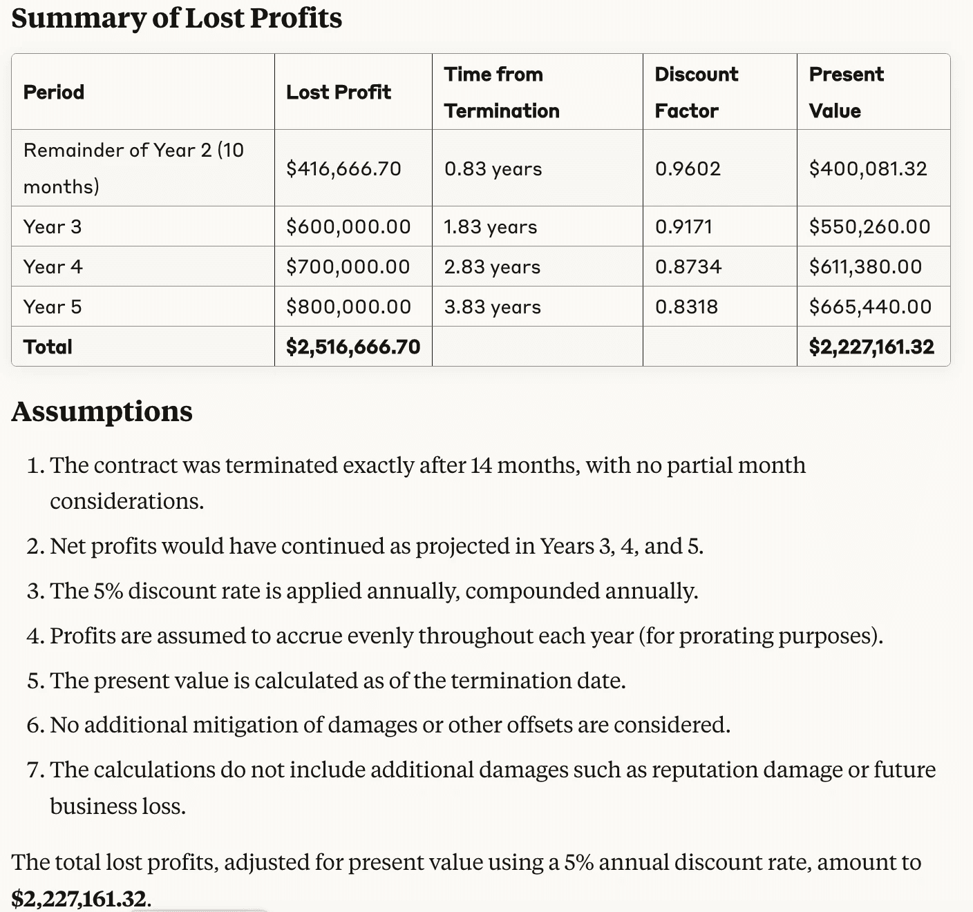
Task: Select the Year 5 $800,000.00 cell
Action: click(348, 307)
